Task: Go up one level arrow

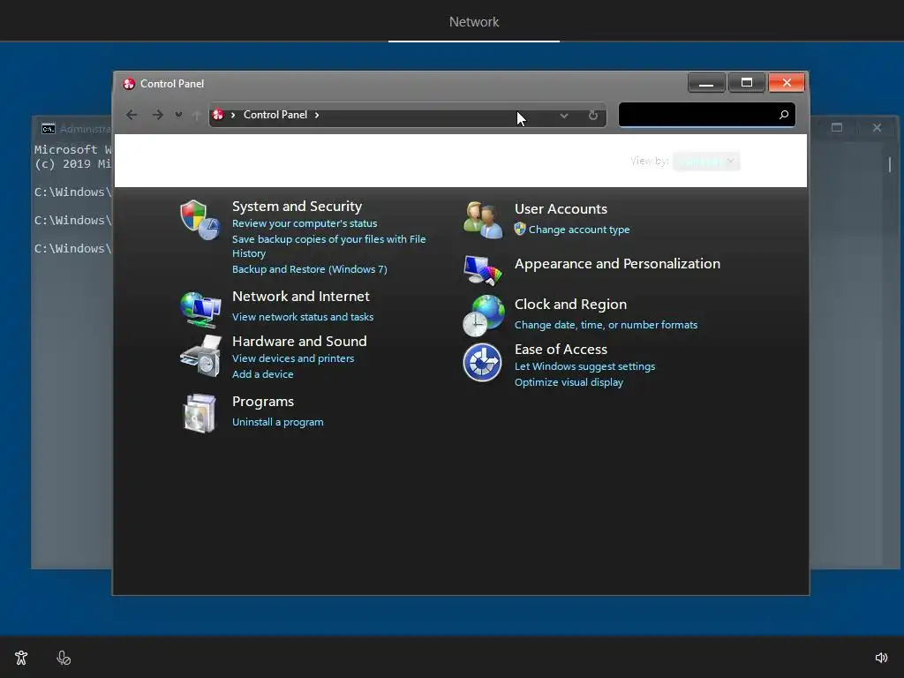Action: [196, 116]
